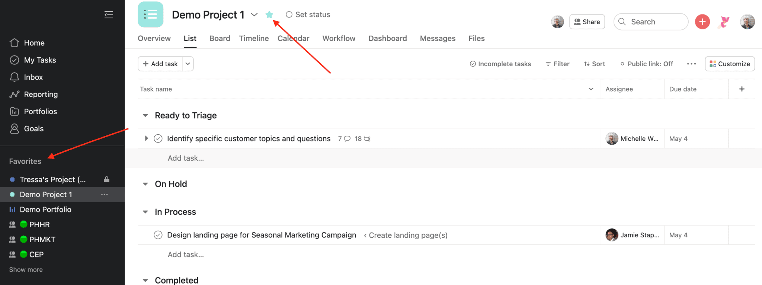762x285 pixels.
Task: Add a column with the plus icon
Action: (x=742, y=89)
